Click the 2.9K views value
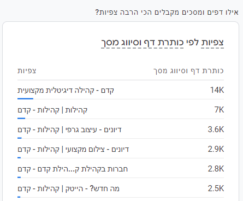The image size is (243, 201). 216,149
